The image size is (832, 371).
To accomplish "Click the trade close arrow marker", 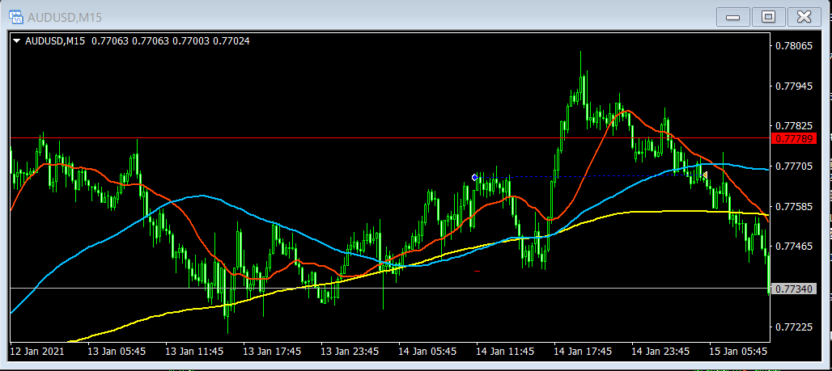I will coord(704,175).
